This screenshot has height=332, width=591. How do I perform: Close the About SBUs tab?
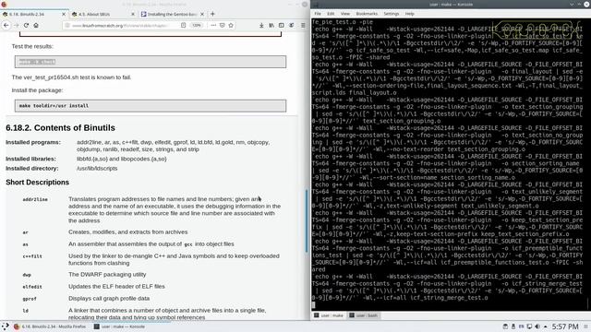[x=133, y=14]
